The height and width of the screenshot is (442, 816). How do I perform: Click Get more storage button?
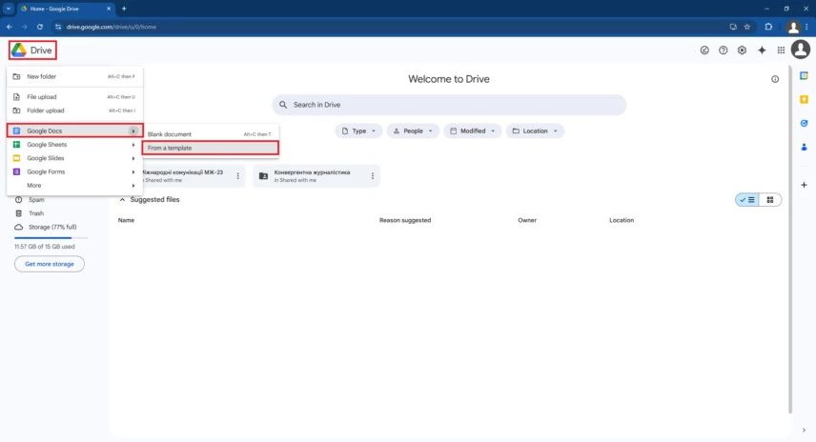coord(50,264)
